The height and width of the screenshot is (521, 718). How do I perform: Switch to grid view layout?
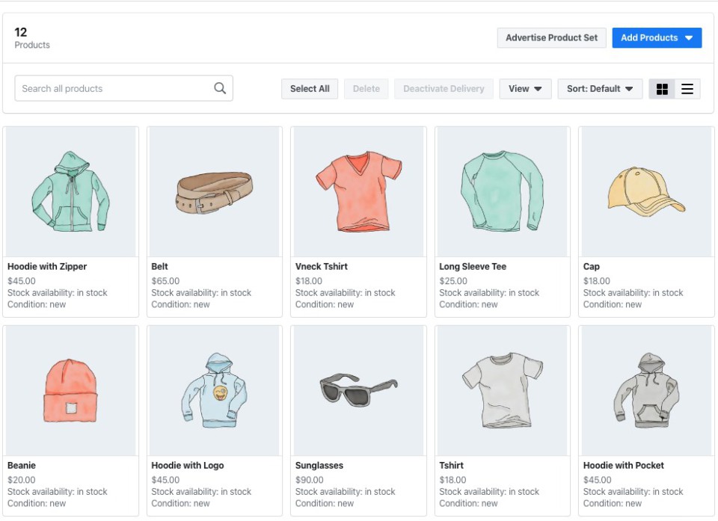tap(662, 89)
